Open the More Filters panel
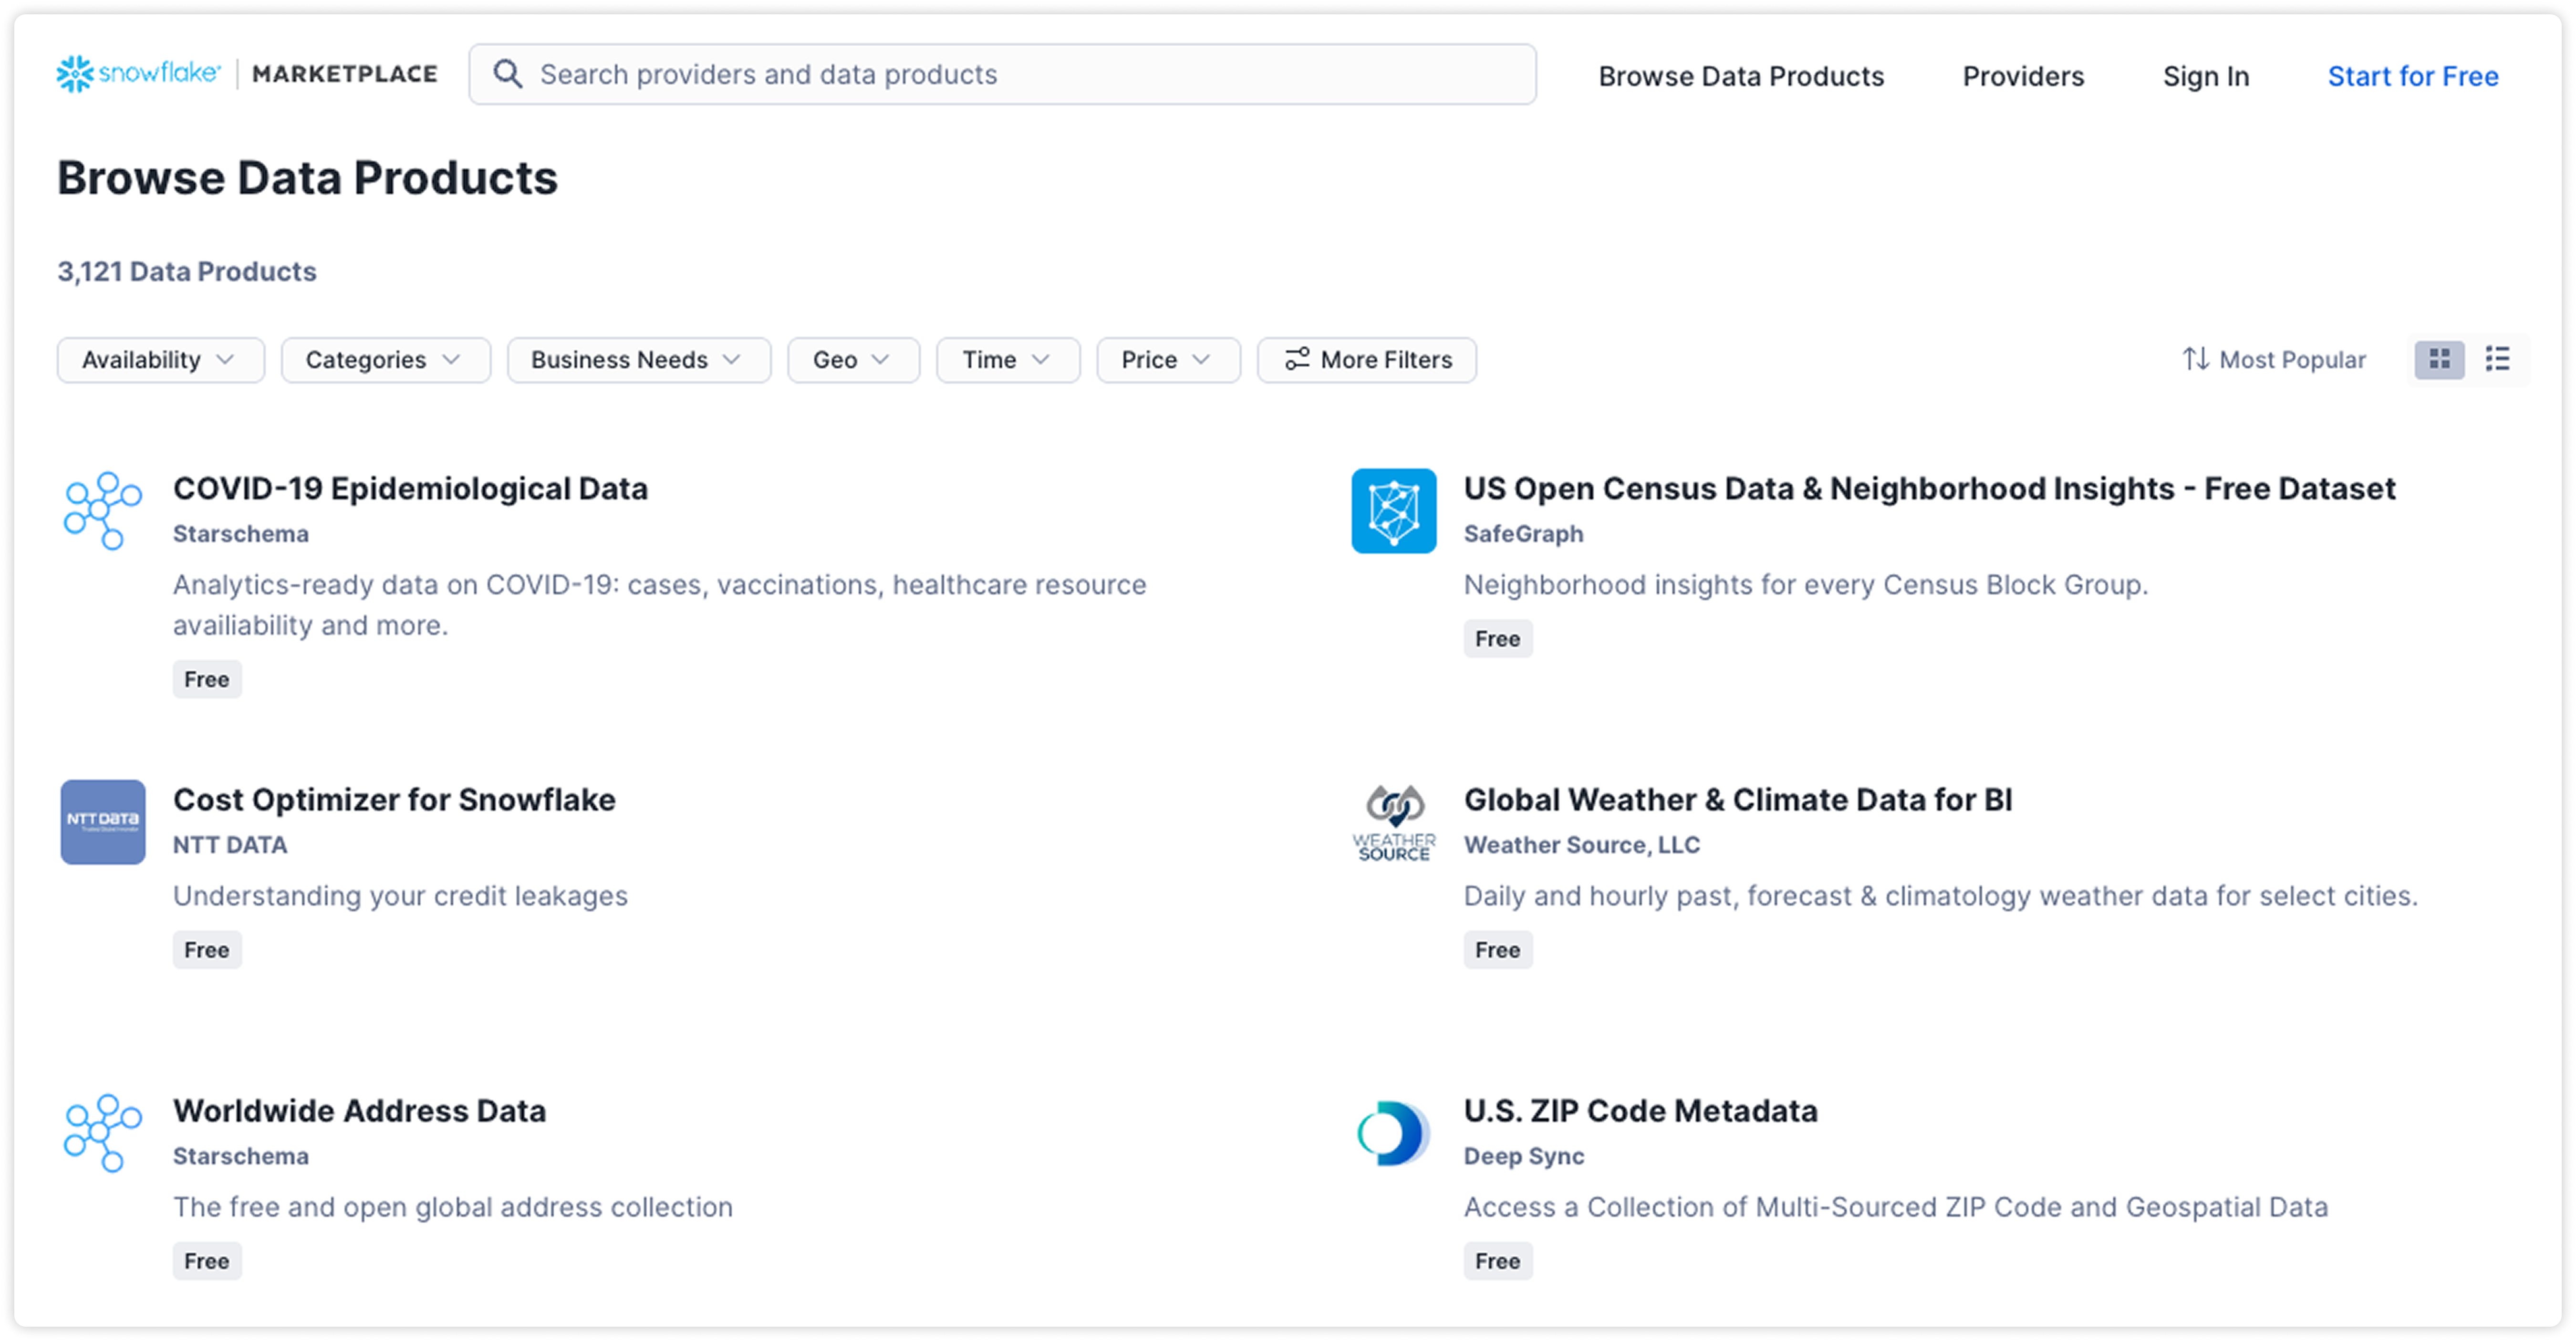 click(1366, 360)
